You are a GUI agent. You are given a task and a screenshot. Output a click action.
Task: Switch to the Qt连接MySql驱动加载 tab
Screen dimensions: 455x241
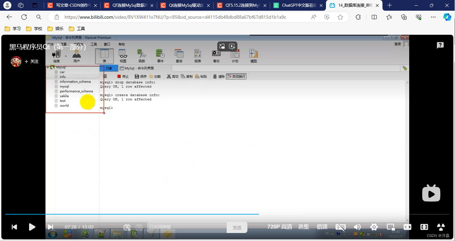185,5
